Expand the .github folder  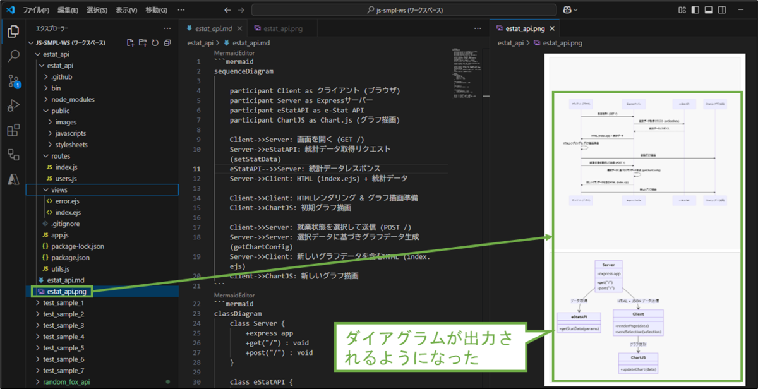click(x=62, y=77)
